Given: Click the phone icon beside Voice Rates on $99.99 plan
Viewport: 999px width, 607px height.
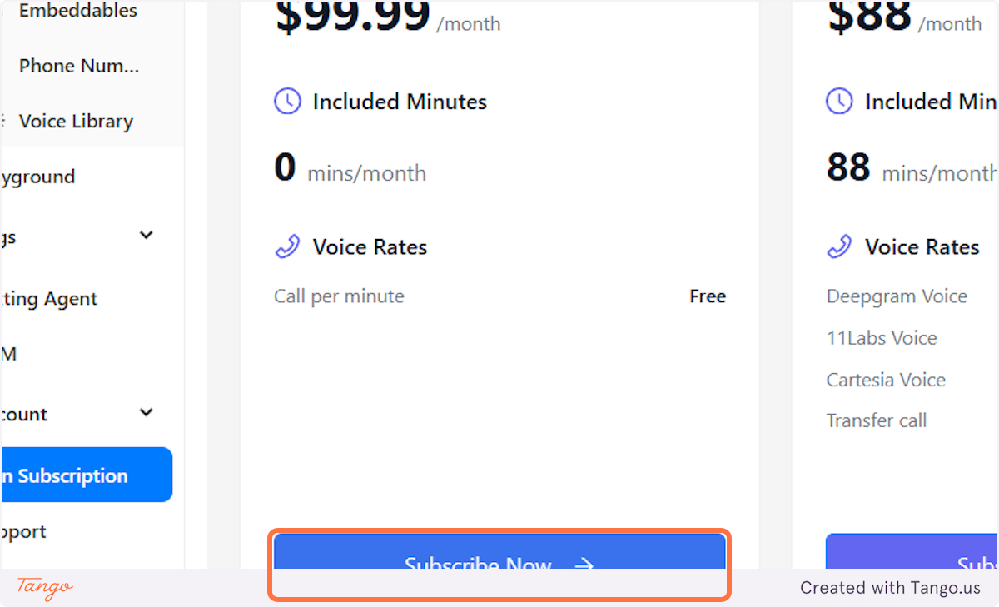Looking at the screenshot, I should [x=286, y=246].
